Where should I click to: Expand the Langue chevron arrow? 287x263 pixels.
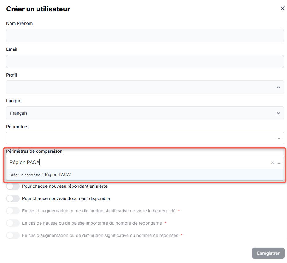tap(278, 113)
